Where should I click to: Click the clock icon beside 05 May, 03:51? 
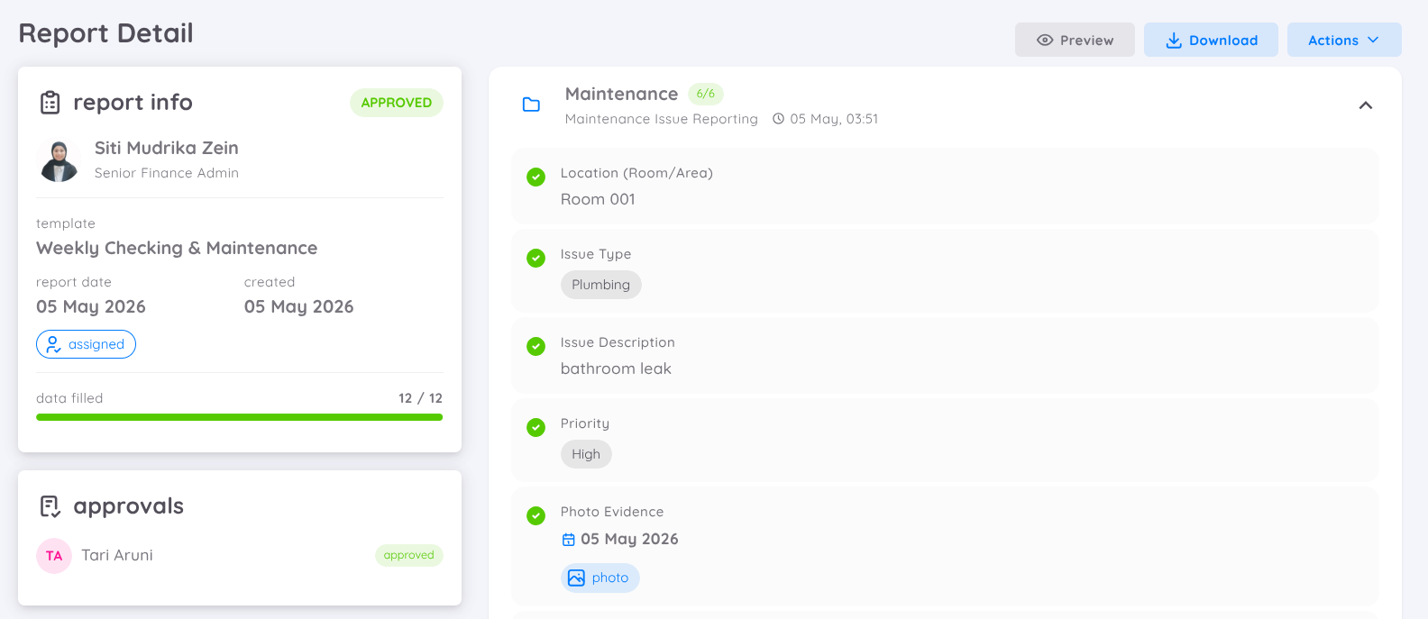pos(779,119)
